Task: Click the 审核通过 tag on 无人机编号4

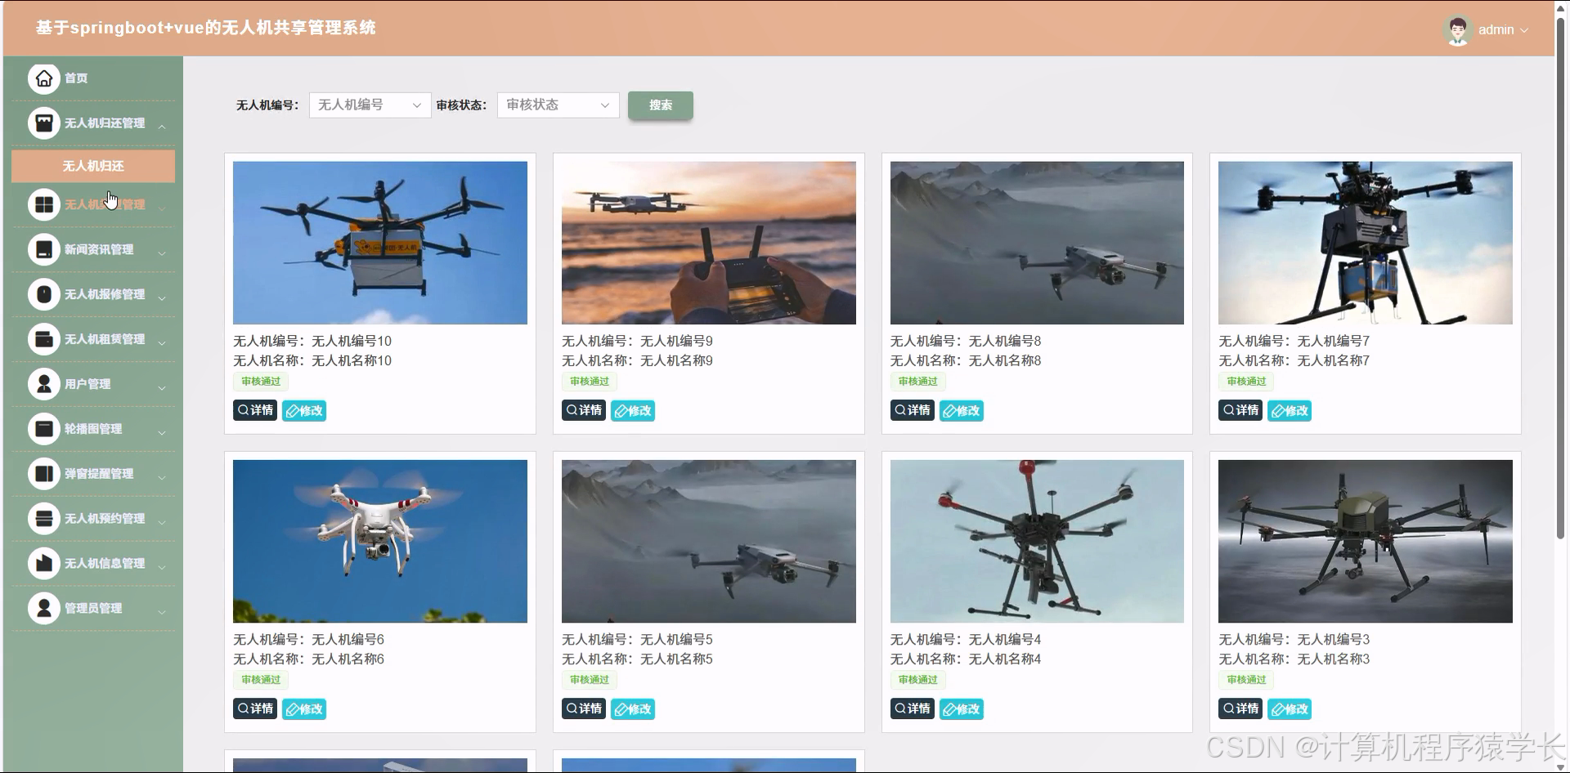Action: (x=917, y=680)
